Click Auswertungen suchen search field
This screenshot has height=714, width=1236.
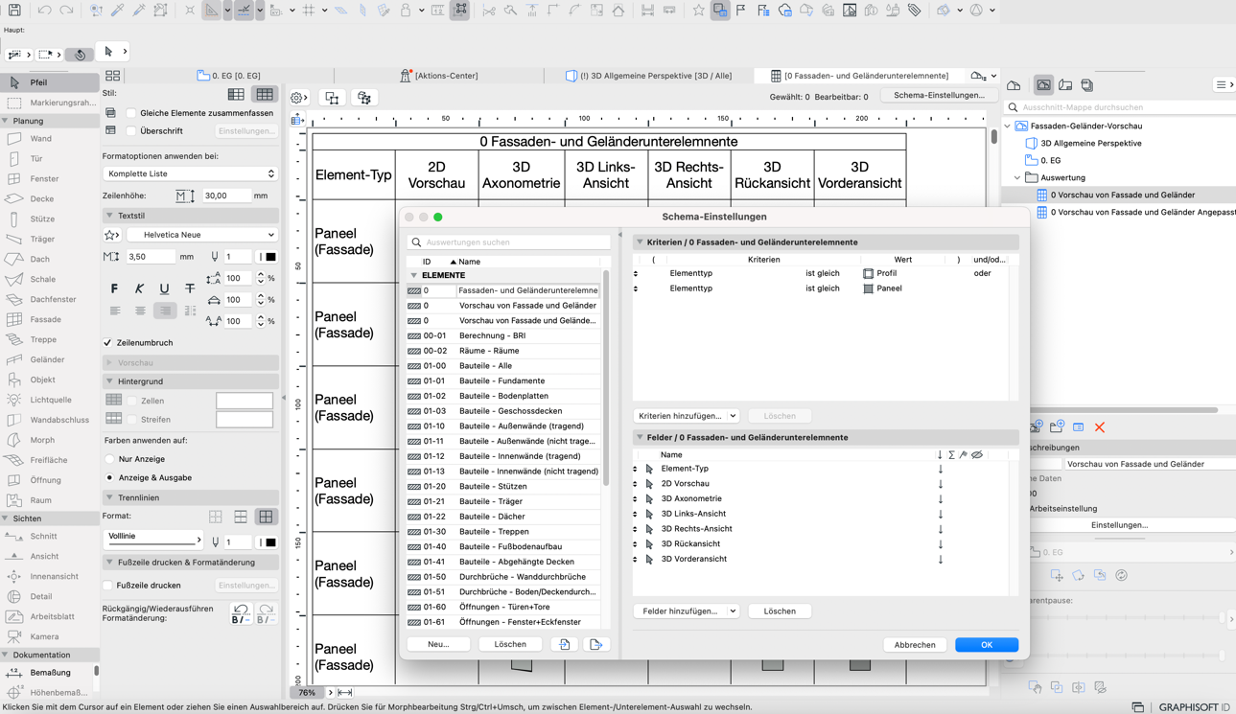pyautogui.click(x=508, y=242)
